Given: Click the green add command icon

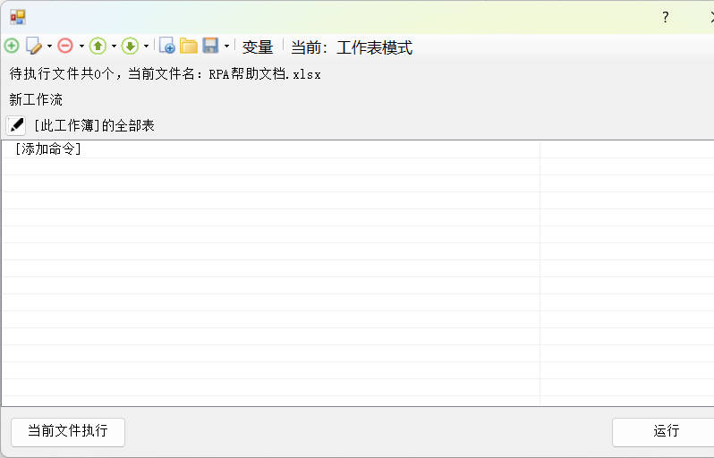Looking at the screenshot, I should [x=12, y=47].
